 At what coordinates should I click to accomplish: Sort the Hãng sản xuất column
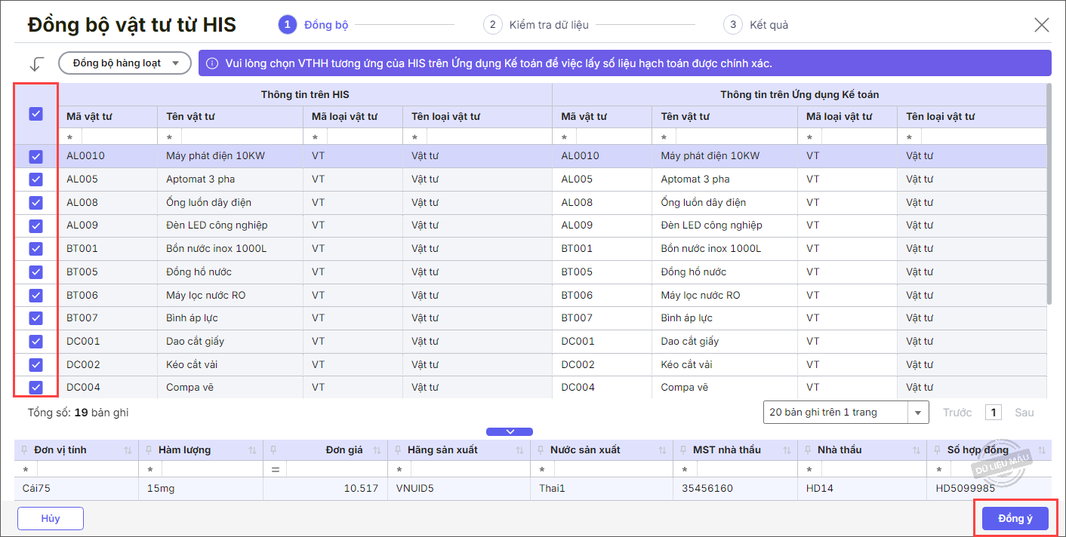pyautogui.click(x=519, y=450)
